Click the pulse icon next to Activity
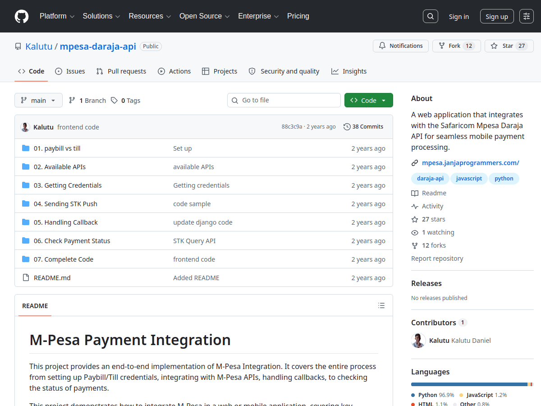Image resolution: width=541 pixels, height=406 pixels. tap(415, 206)
